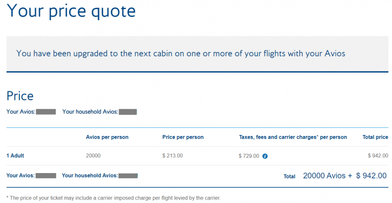392x203 pixels.
Task: Click the "Avios per person" column header
Action: [107, 137]
